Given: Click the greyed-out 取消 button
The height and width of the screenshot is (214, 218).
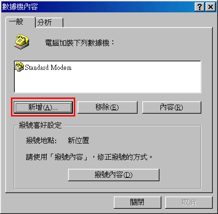Looking at the screenshot, I should pyautogui.click(x=189, y=203).
